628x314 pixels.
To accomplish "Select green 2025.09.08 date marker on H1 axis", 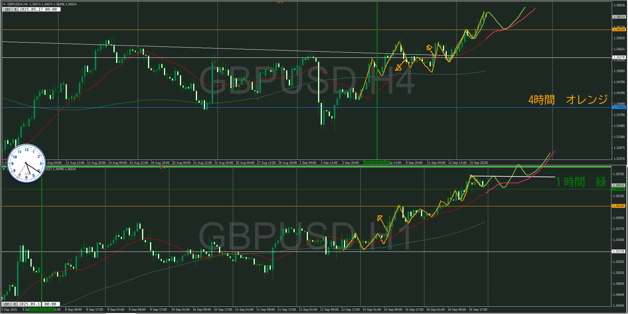I will pyautogui.click(x=42, y=310).
